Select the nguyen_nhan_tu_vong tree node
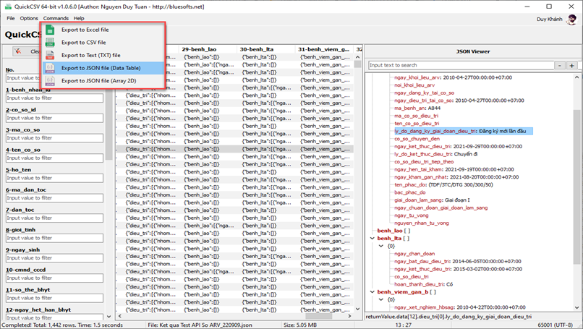This screenshot has width=583, height=329. click(x=421, y=223)
